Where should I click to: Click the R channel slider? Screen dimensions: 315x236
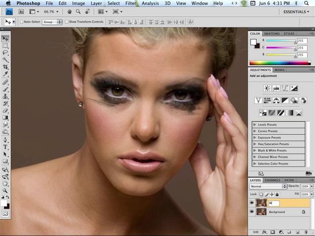tap(281, 41)
